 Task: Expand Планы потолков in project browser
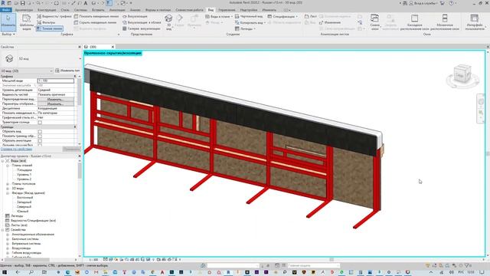[8, 184]
